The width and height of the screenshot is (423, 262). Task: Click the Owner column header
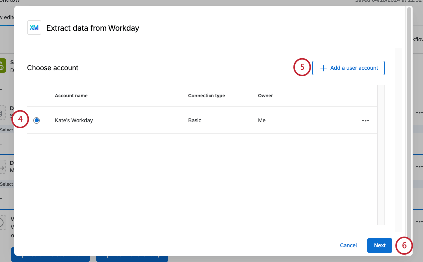265,96
